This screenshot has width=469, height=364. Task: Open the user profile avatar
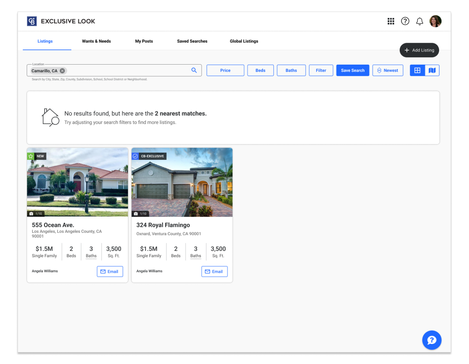click(435, 21)
